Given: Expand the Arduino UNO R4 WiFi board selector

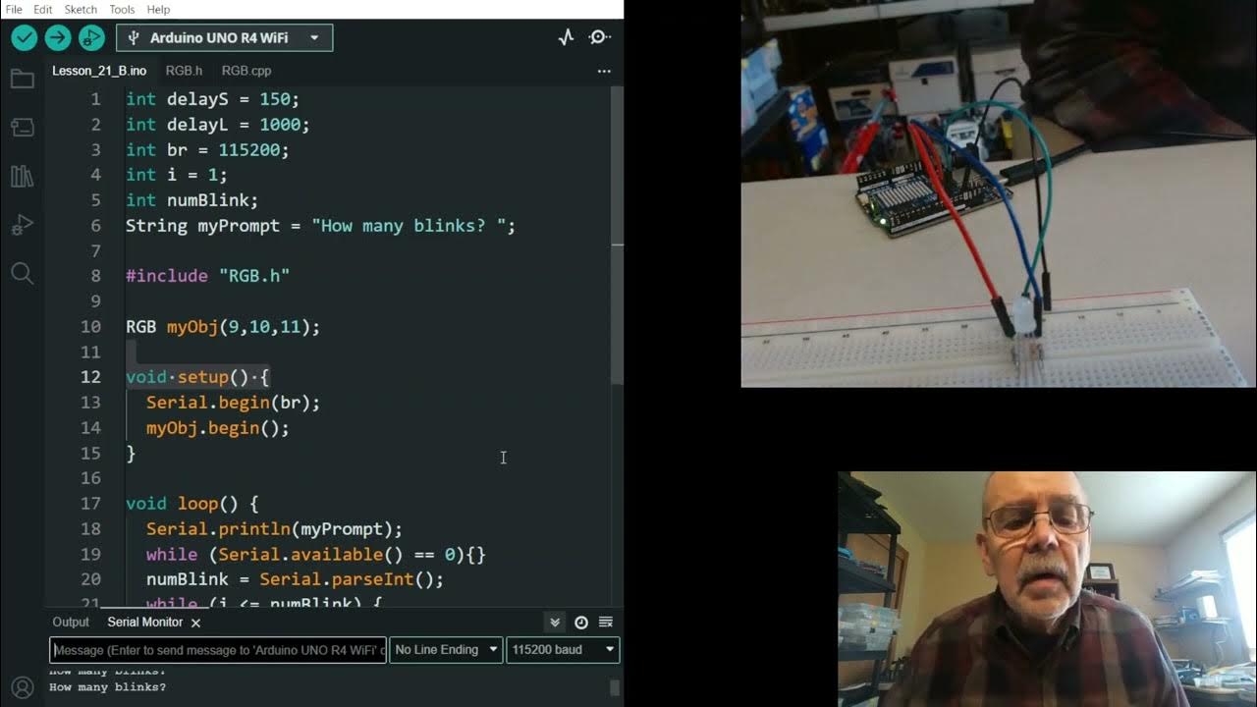Looking at the screenshot, I should [225, 37].
